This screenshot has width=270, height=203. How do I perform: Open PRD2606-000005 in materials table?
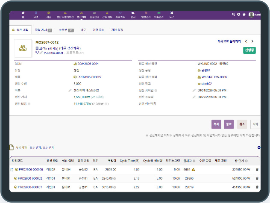click(x=31, y=170)
